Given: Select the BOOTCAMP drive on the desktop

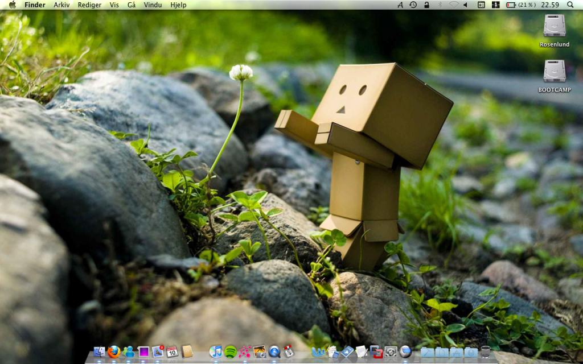Looking at the screenshot, I should point(555,76).
